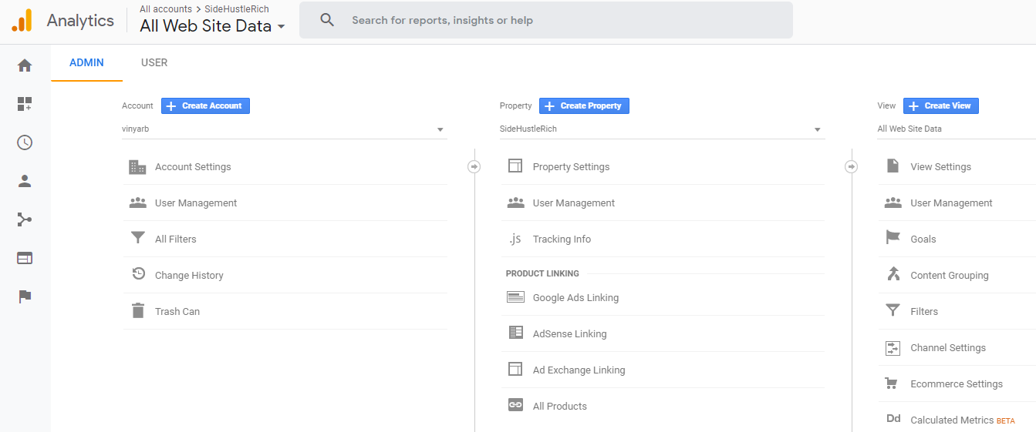
Task: Switch to the USER tab
Action: (x=154, y=63)
